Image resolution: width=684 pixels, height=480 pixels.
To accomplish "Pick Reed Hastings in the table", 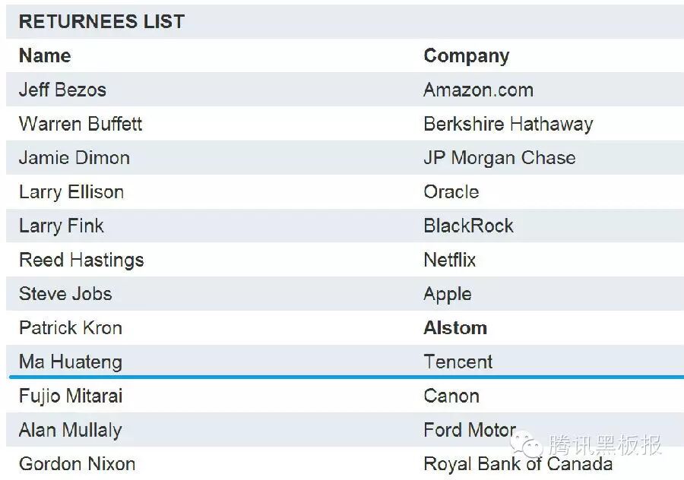I will 81,260.
